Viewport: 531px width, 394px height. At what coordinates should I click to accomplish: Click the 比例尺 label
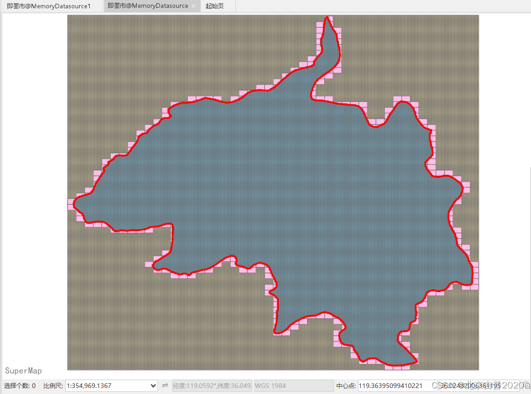[53, 386]
